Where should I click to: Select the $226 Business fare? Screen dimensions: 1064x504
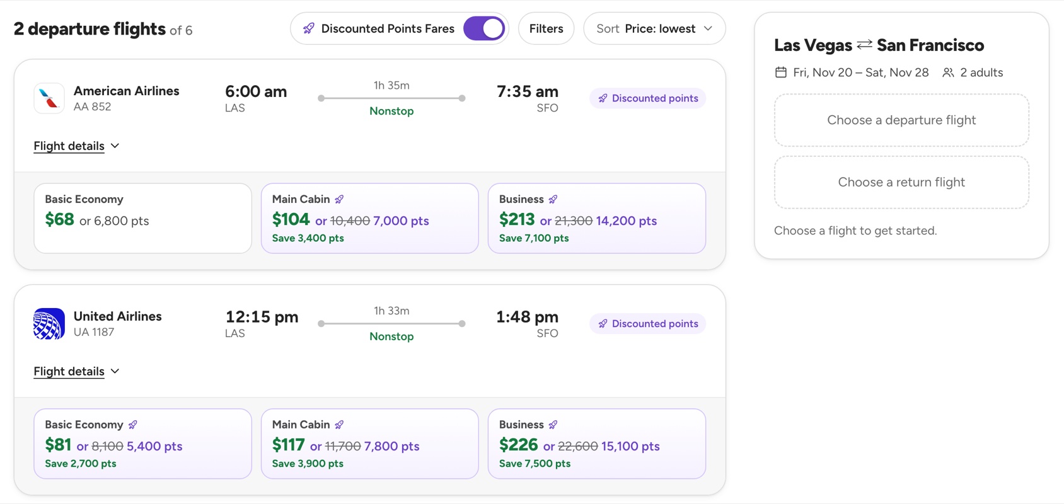tap(597, 444)
